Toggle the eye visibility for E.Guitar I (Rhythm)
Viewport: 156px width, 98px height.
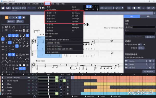pyautogui.click(x=29, y=77)
